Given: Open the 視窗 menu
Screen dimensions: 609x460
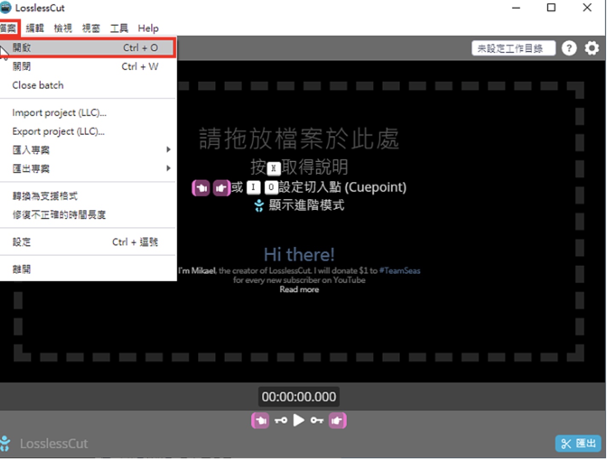Looking at the screenshot, I should [x=91, y=28].
